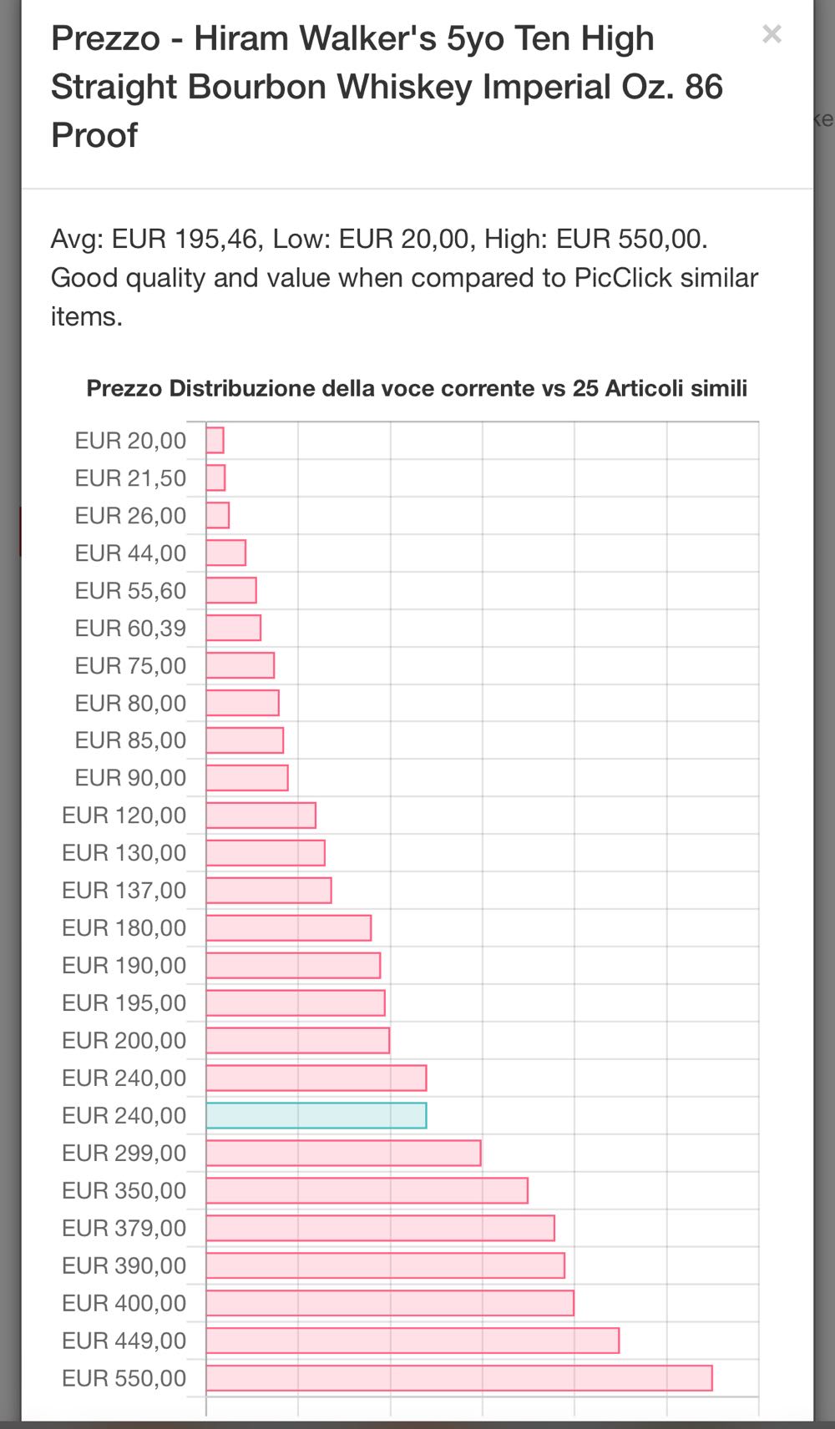835x1429 pixels.
Task: Click the EUR 350,00 bar
Action: coord(367,1190)
